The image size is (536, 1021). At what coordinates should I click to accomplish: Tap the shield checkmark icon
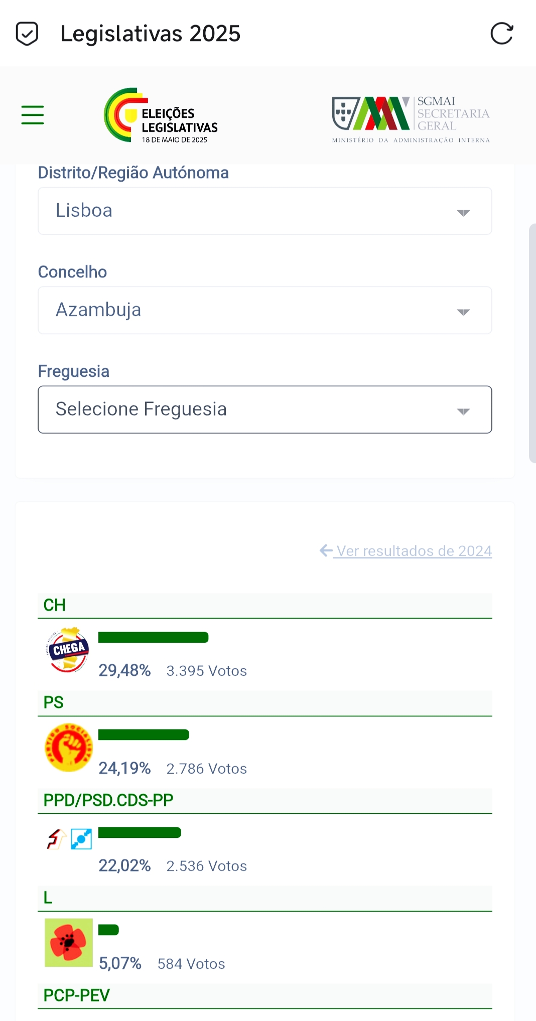tap(27, 34)
